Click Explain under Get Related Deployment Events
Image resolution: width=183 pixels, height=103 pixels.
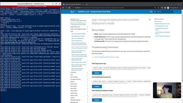(x=97, y=86)
